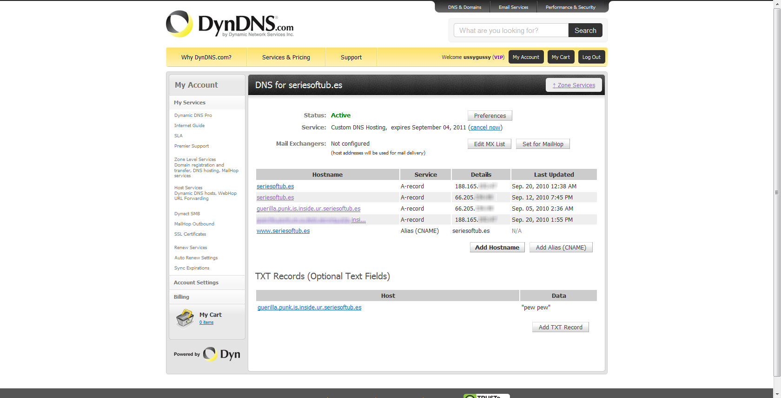Open the TXT record host guerilla.punk.is.inside.ur.seriesoftub.es

click(309, 307)
